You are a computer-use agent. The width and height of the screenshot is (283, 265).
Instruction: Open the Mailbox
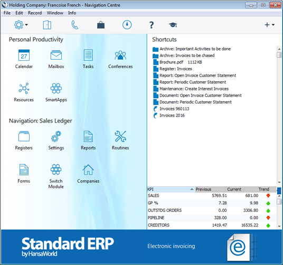56,55
